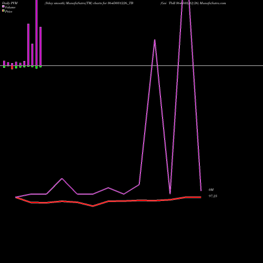Click the 'MunafaSutra.com' text at top right
This screenshot has width=263, height=263.
pyautogui.click(x=213, y=3)
